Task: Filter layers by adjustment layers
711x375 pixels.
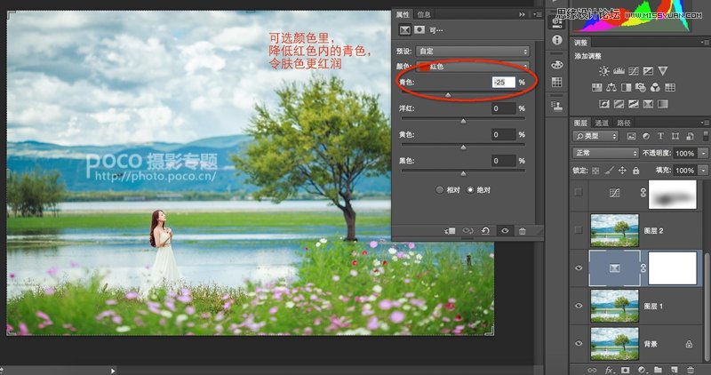Action: point(646,136)
